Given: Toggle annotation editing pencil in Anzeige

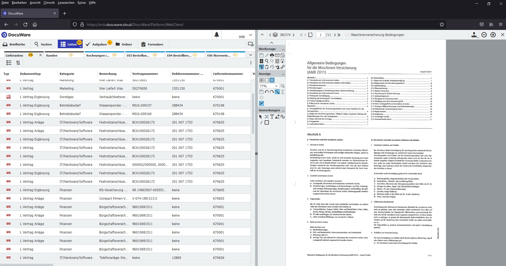Looking at the screenshot, I should (261, 103).
